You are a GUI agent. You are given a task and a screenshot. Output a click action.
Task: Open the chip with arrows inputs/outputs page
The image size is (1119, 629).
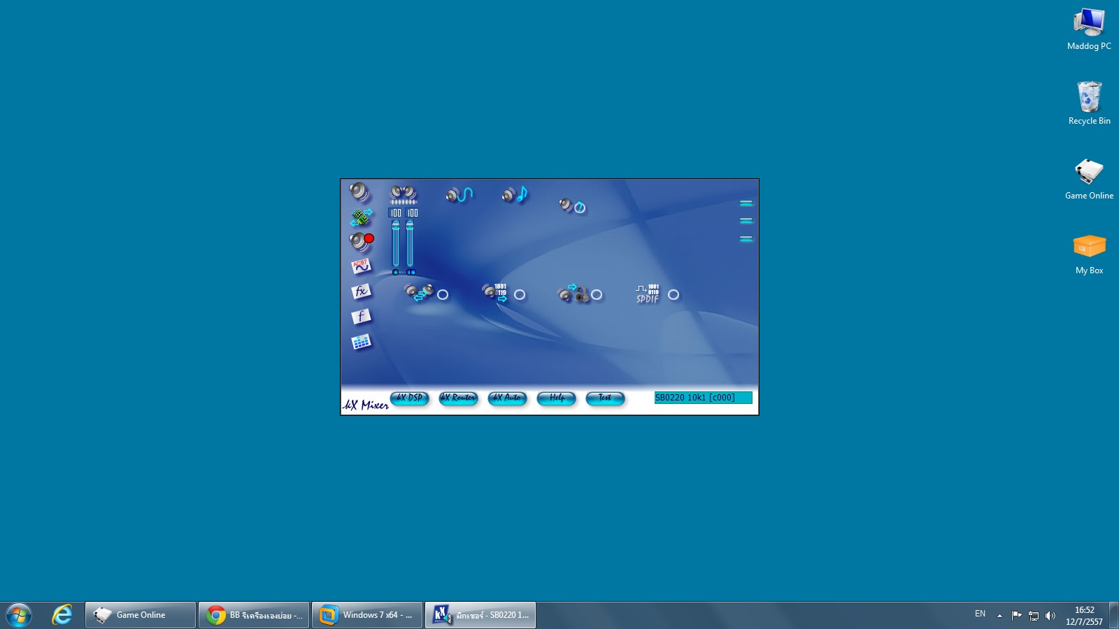click(x=361, y=217)
